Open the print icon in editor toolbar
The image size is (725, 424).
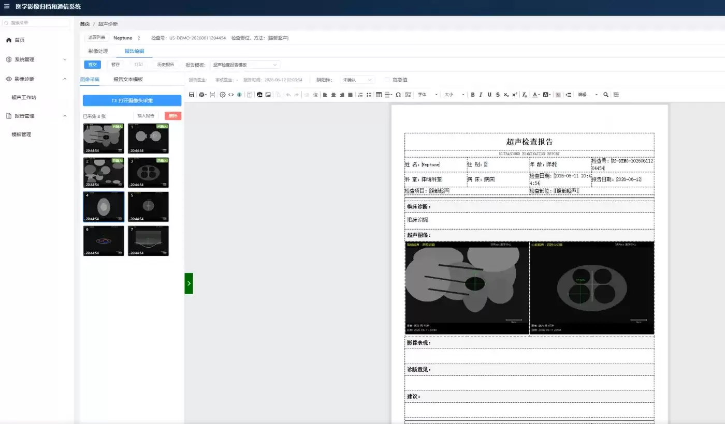pos(202,95)
